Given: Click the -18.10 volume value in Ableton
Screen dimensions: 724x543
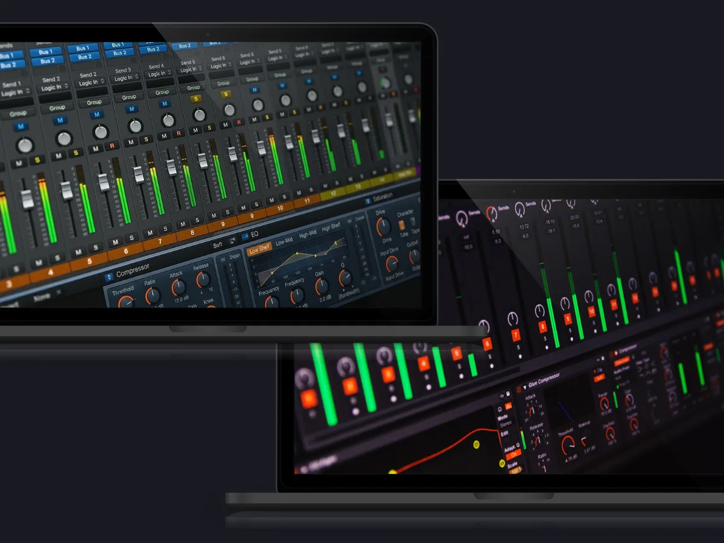Looking at the screenshot, I should tap(549, 221).
